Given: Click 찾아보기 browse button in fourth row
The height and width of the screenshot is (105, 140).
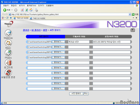Looking at the screenshot, I should coord(58,57).
